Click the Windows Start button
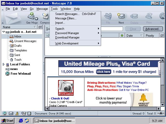This screenshot has width=166, height=124. click(8, 121)
